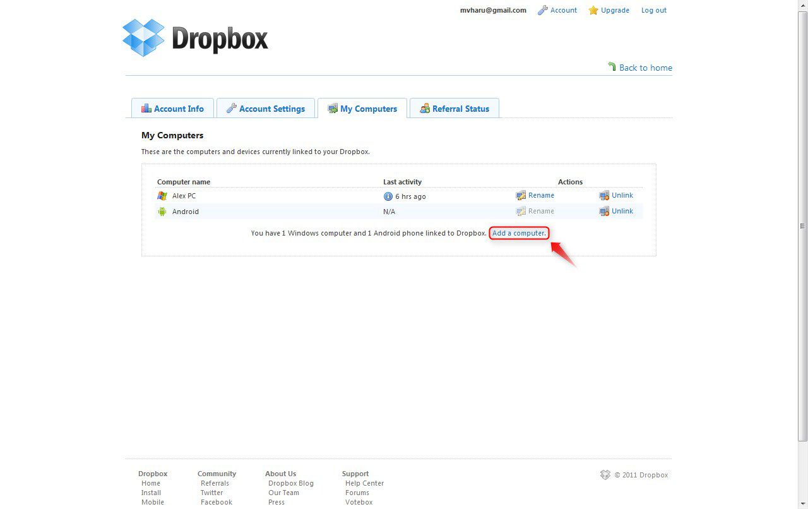The image size is (808, 509).
Task: Click the Dropbox open-box logo icon
Action: point(143,38)
